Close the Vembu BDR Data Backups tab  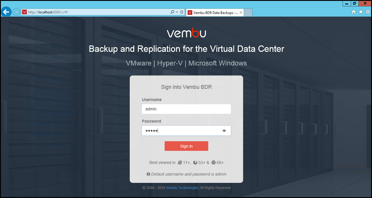tap(241, 13)
